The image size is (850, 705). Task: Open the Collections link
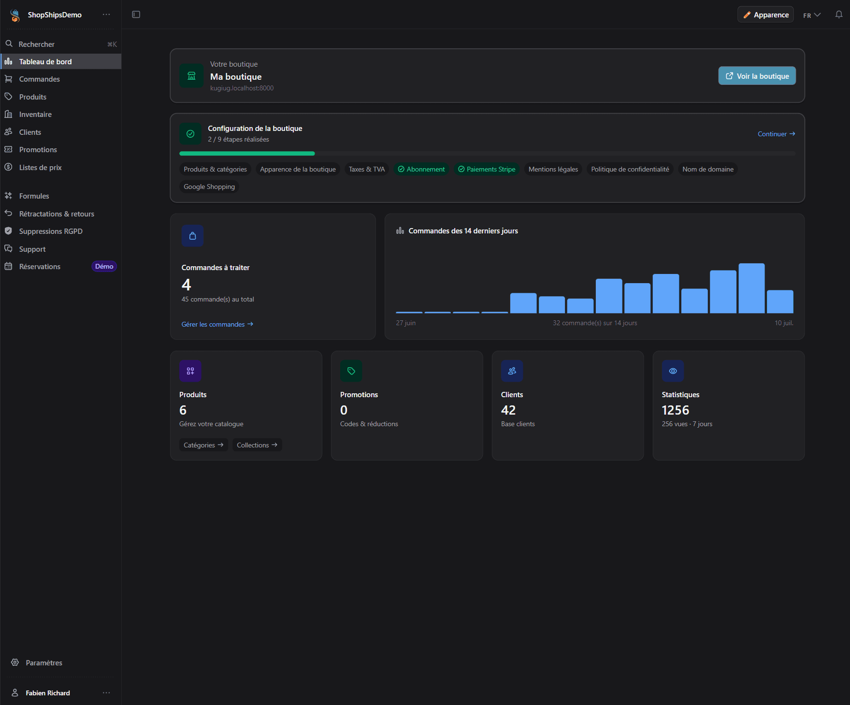coord(257,445)
